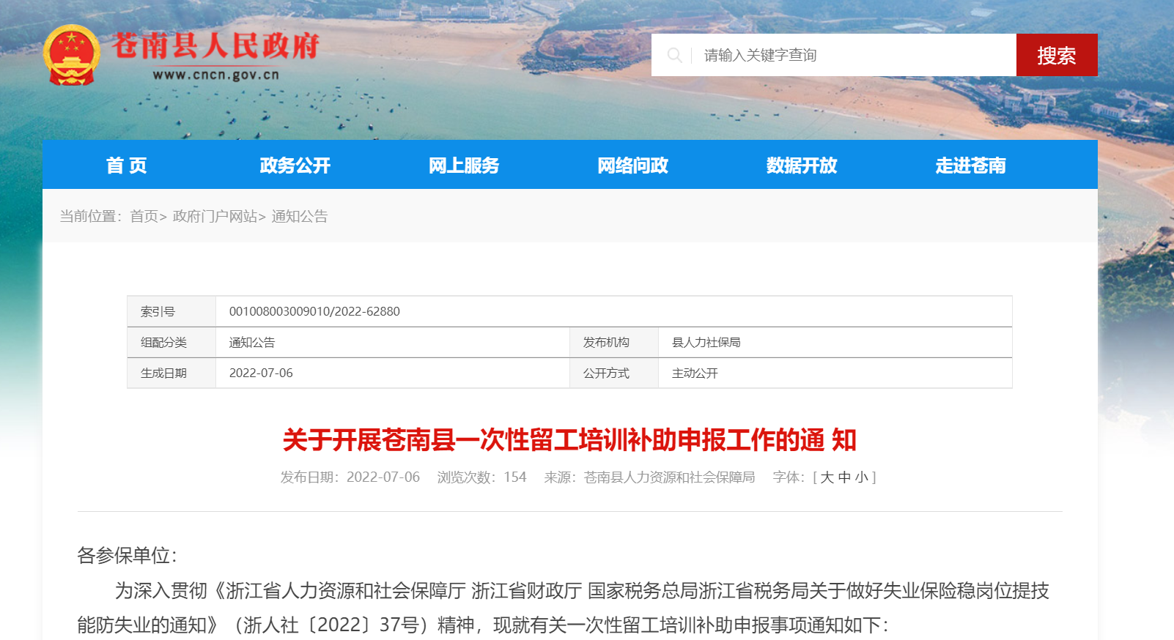This screenshot has width=1174, height=640.
Task: Click the search magnifier icon
Action: click(x=674, y=55)
